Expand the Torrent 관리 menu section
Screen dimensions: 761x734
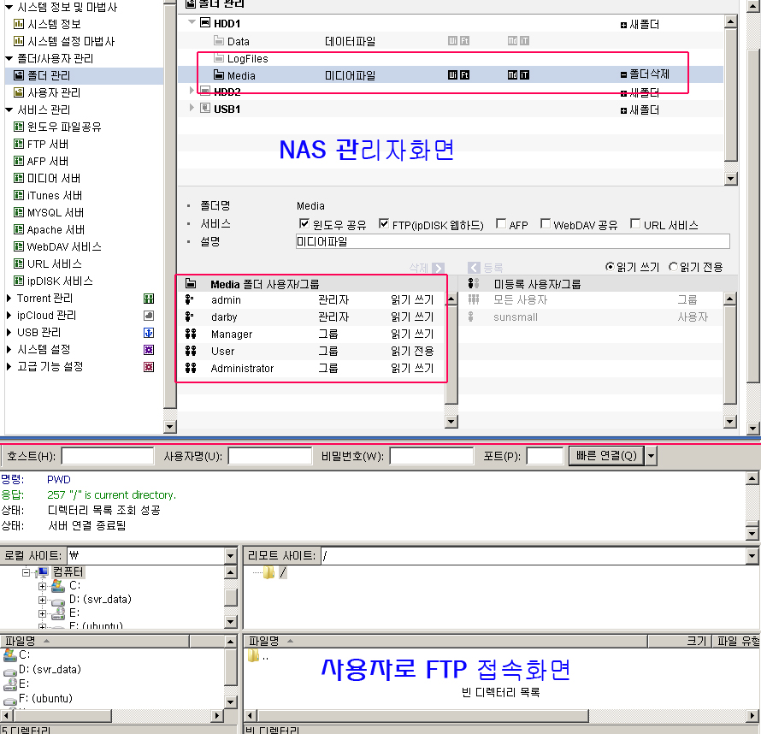coord(9,299)
